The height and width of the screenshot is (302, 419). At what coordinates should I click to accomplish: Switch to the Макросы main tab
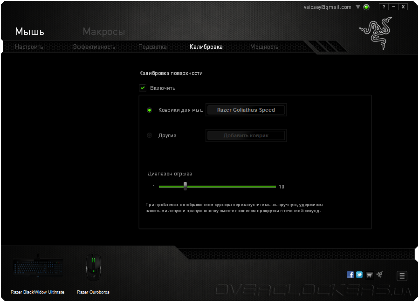(103, 32)
